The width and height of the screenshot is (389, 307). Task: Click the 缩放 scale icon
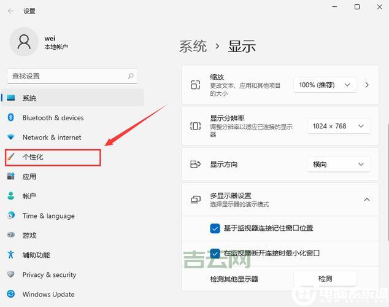click(195, 85)
